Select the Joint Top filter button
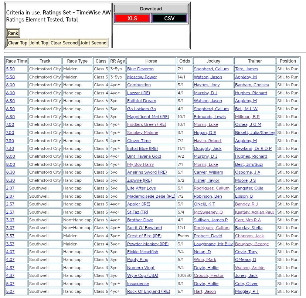The image size is (306, 298). point(39,43)
